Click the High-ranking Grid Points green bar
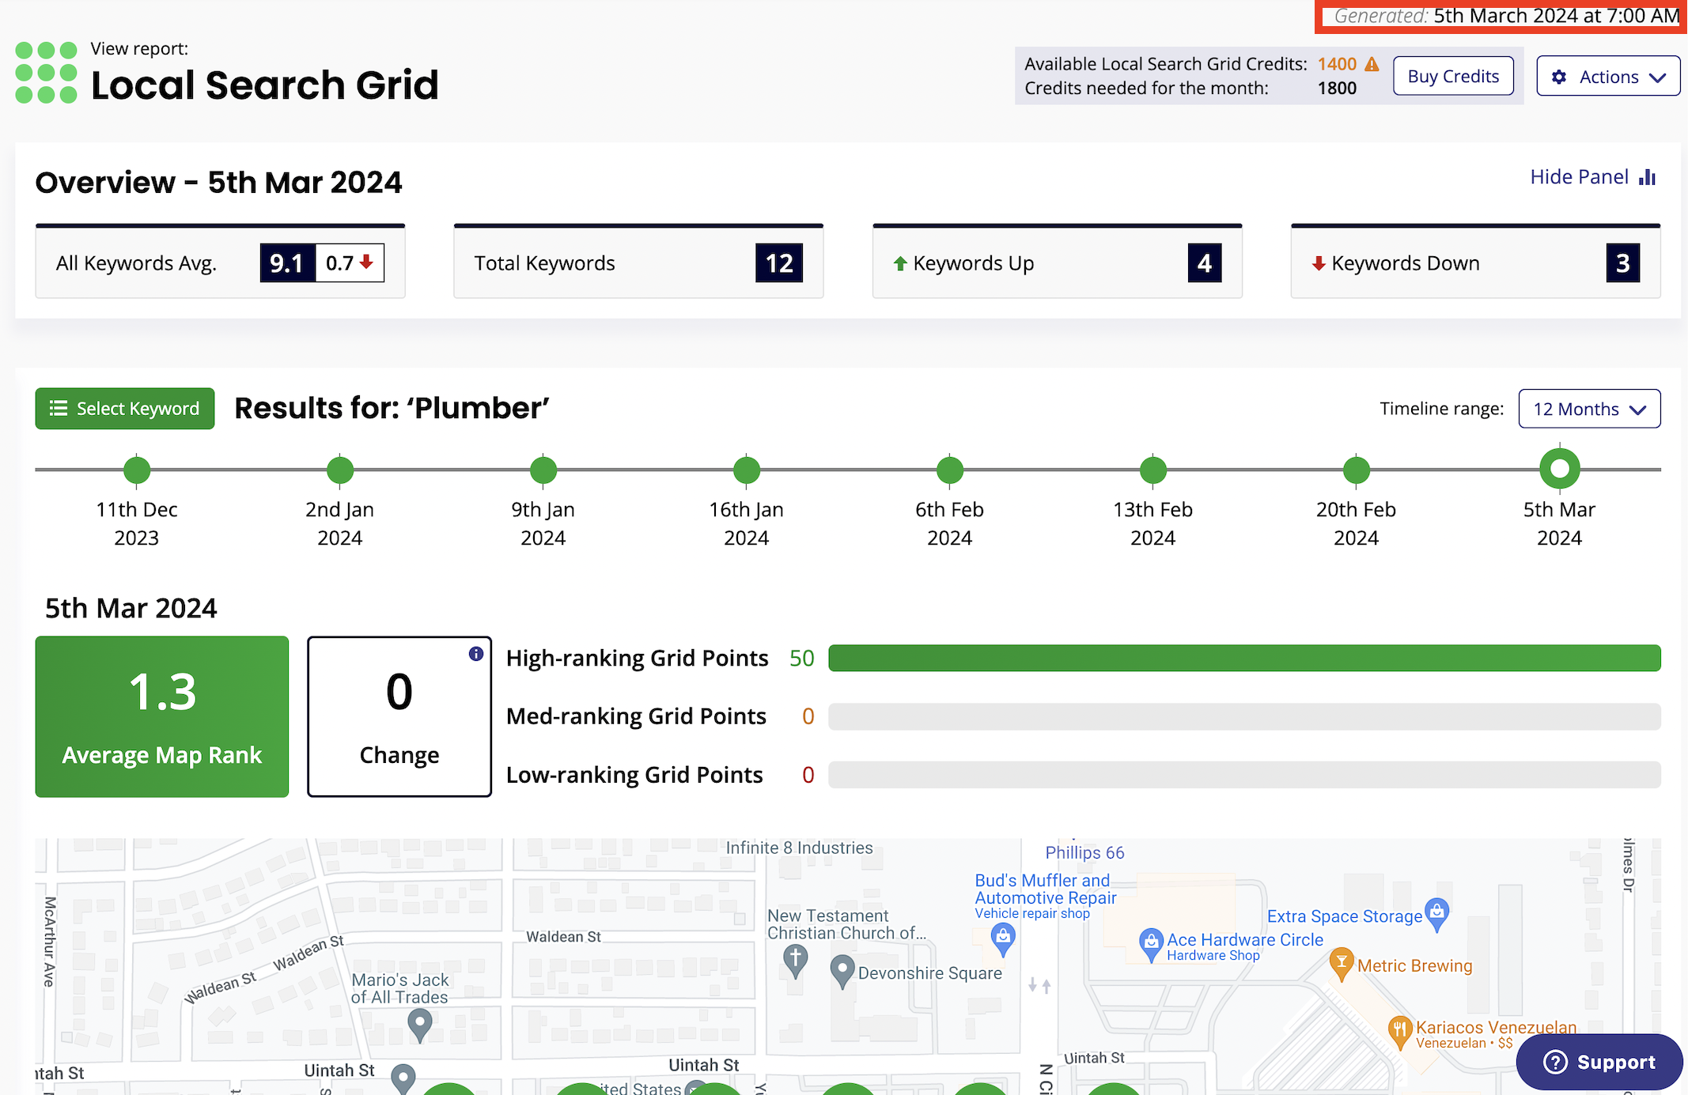The width and height of the screenshot is (1688, 1095). 1243,658
